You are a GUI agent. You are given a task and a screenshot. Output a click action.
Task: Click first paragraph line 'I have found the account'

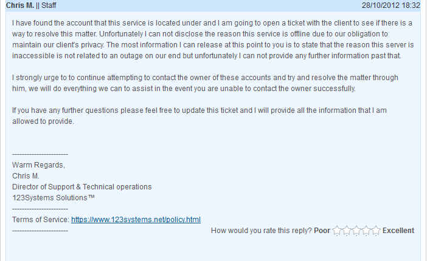point(212,22)
